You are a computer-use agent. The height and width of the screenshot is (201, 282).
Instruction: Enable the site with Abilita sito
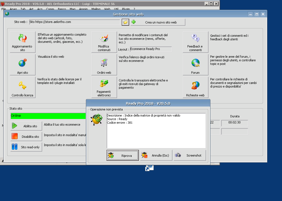26,126
